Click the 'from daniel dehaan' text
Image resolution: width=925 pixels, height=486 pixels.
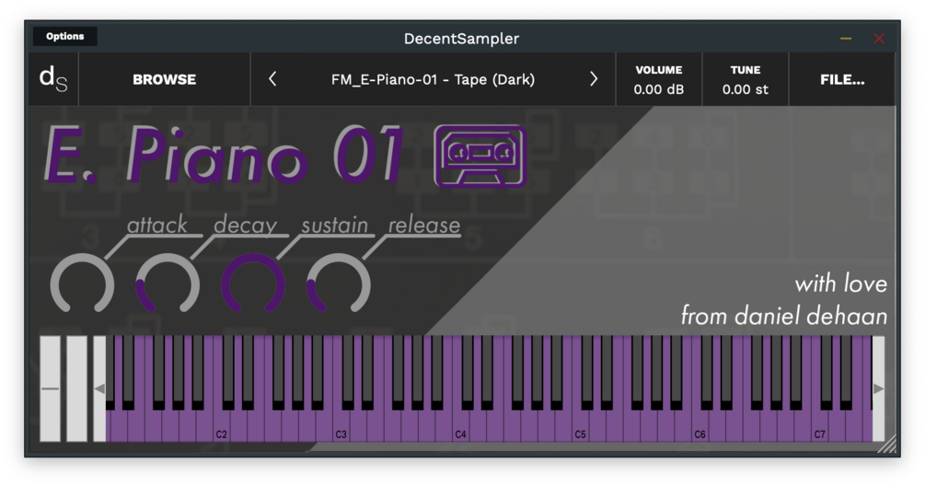point(784,316)
